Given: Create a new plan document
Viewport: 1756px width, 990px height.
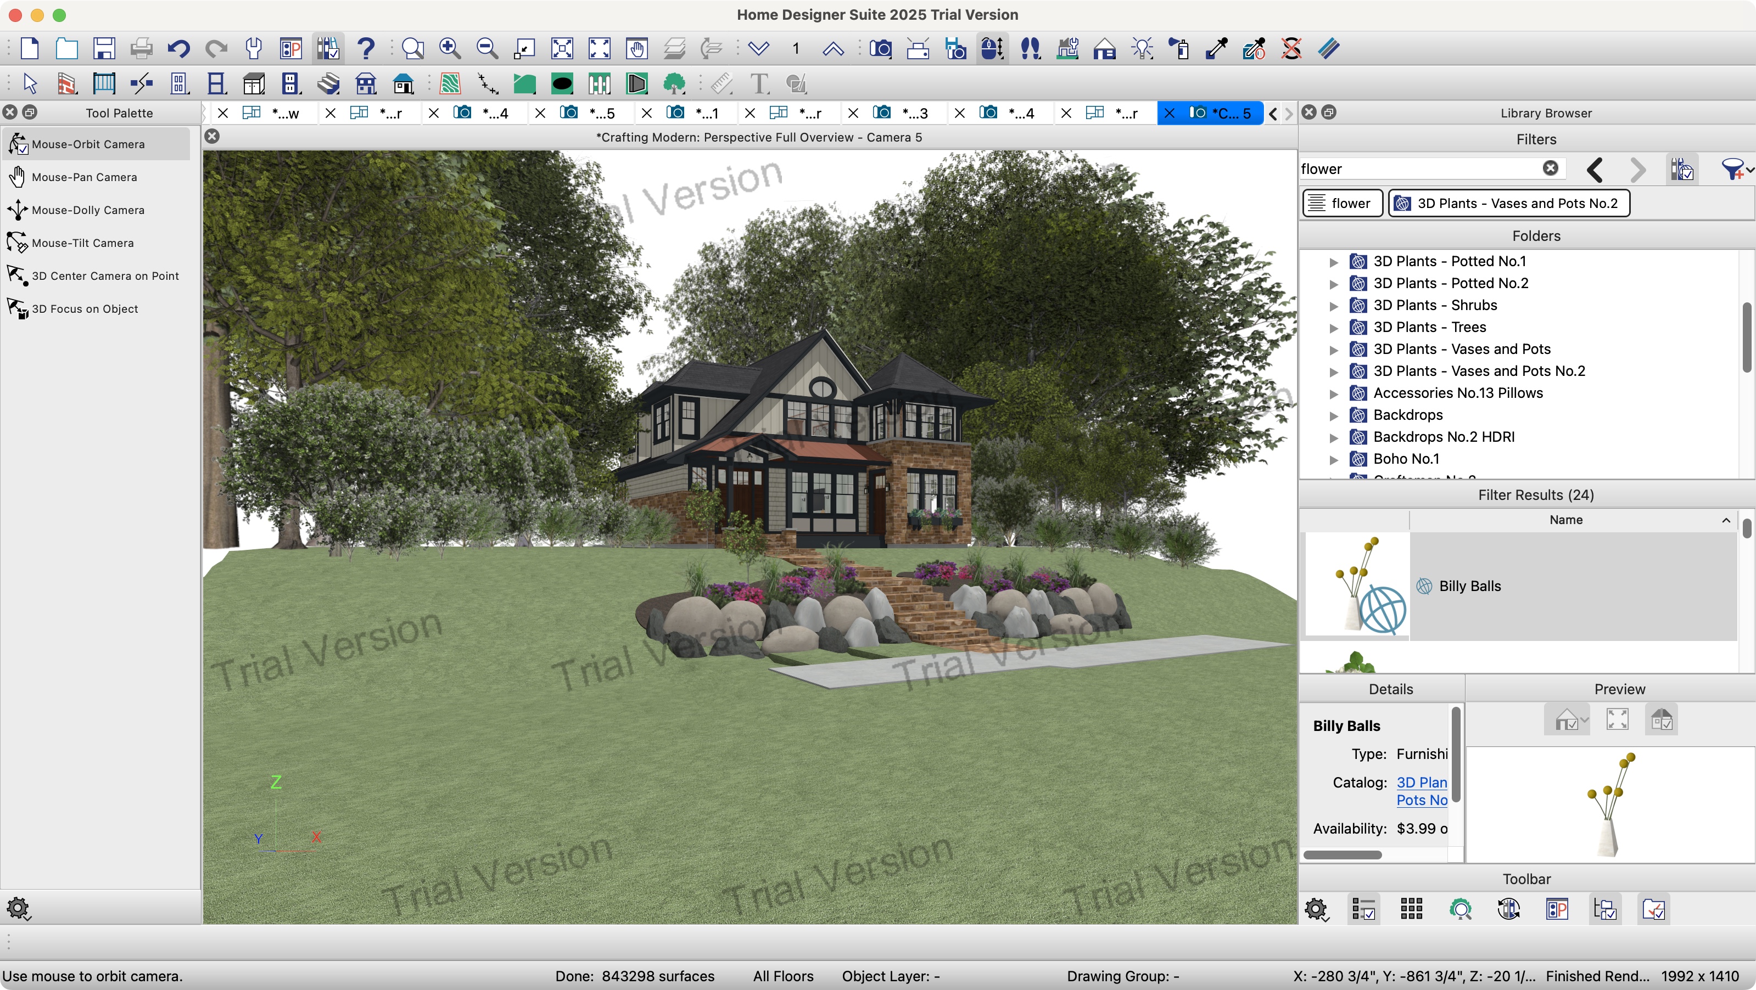Looking at the screenshot, I should pos(29,48).
